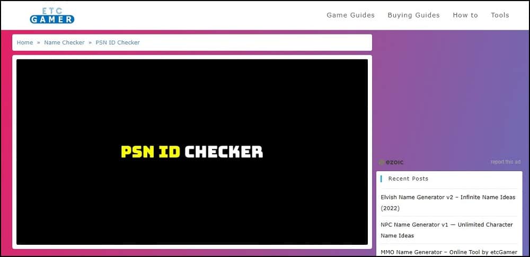Open the How to menu
The image size is (530, 257).
(465, 15)
